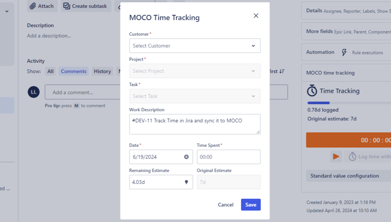Open the Select Project dropdown
This screenshot has height=222, width=391.
point(195,71)
